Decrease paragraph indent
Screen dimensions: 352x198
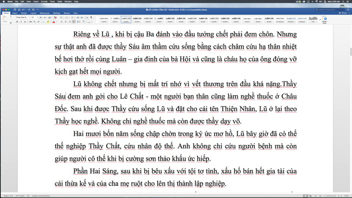tap(78, 17)
